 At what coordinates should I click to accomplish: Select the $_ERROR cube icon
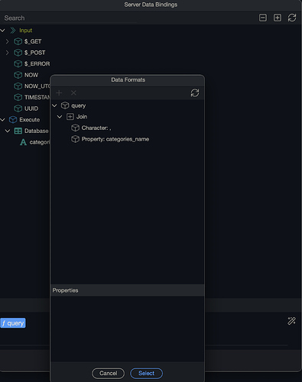[18, 63]
